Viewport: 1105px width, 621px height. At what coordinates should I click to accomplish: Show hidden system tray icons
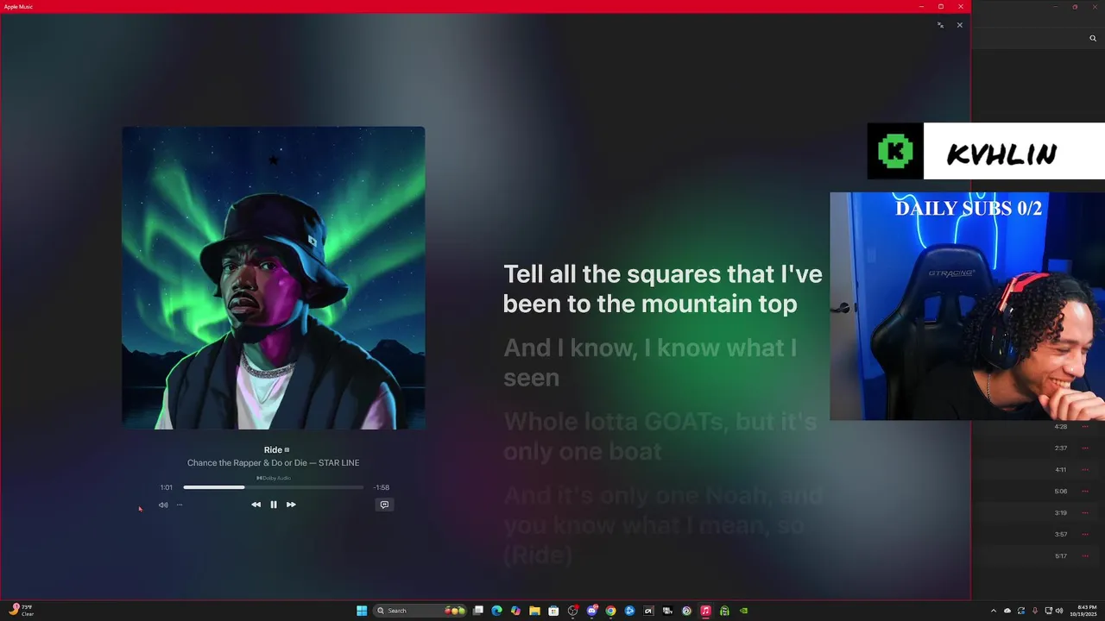click(994, 611)
